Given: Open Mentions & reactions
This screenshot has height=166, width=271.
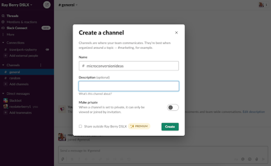Looking at the screenshot, I should (22, 22).
